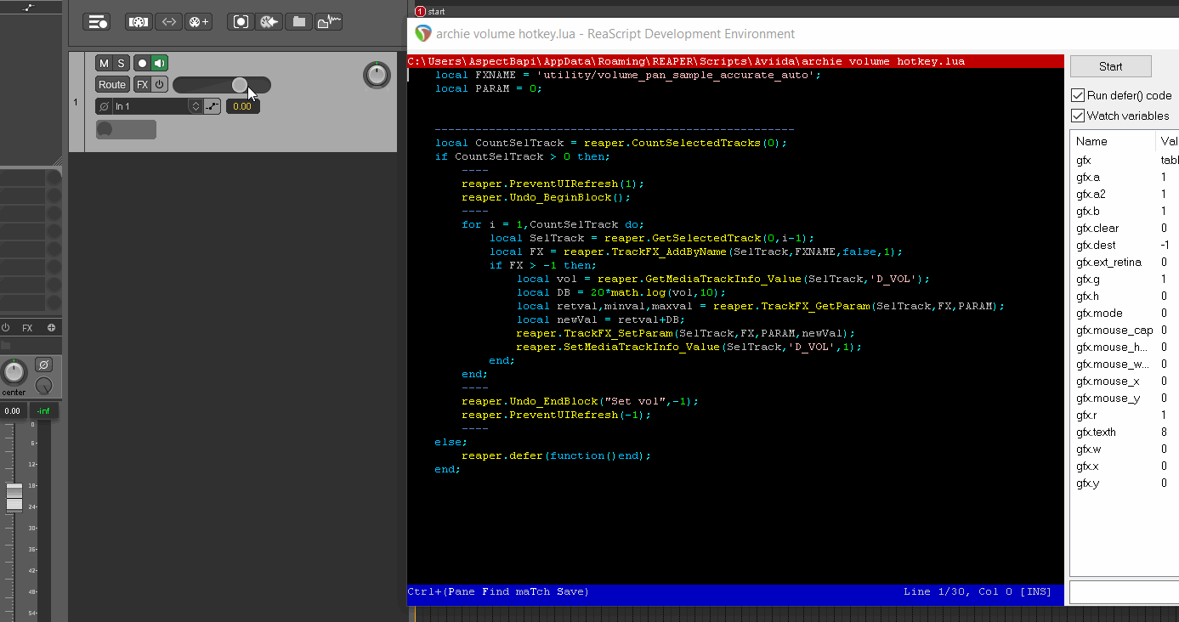Click the mixer add FX plus icon
Image resolution: width=1179 pixels, height=622 pixels.
pos(51,328)
